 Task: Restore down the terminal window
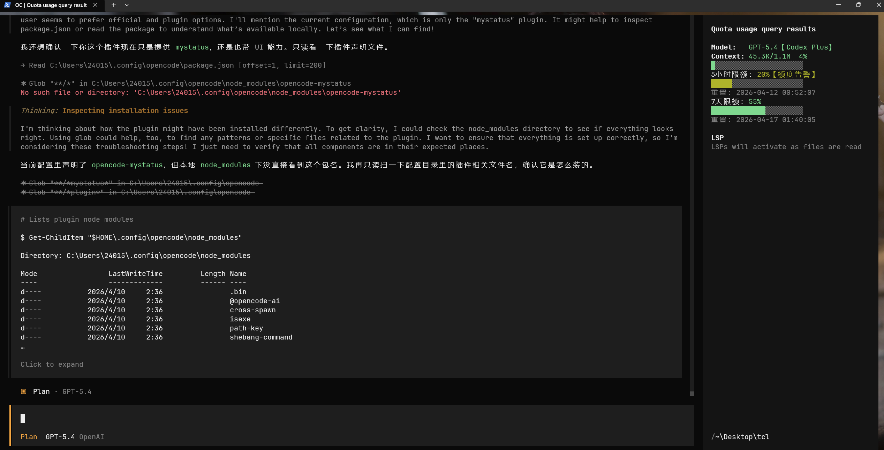click(859, 5)
